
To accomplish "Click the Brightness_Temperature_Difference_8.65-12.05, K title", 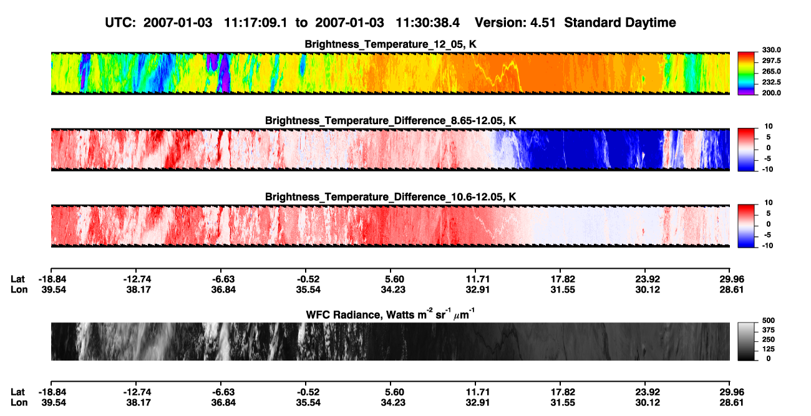I will (x=391, y=120).
